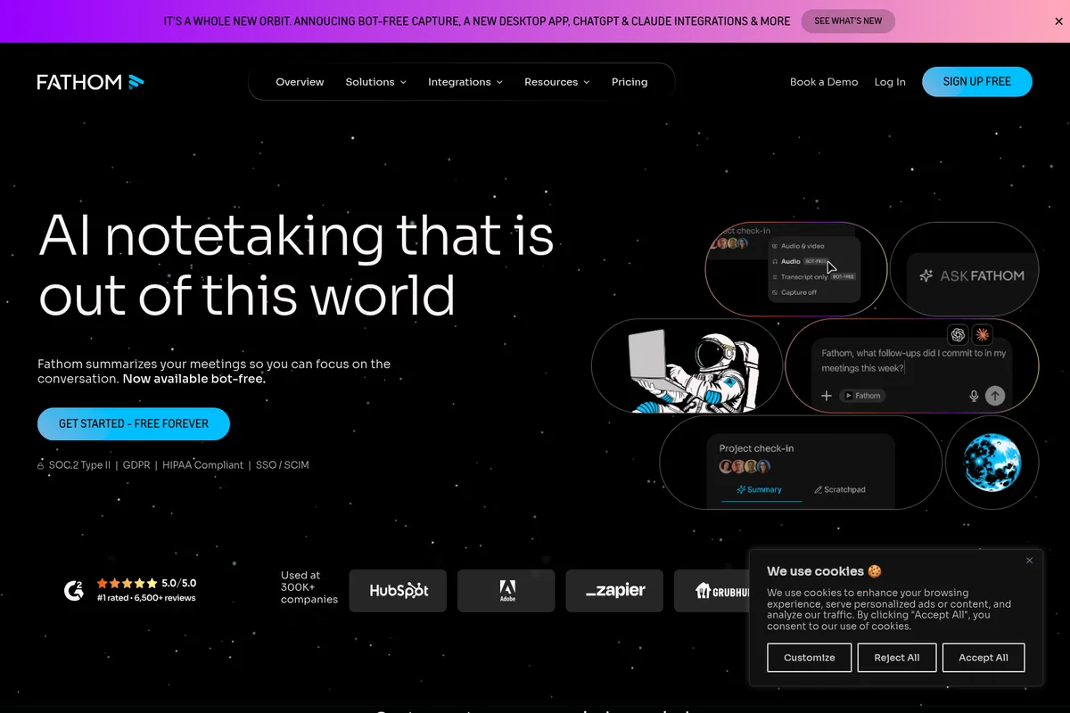Click the microphone icon in the prompt box
Image resolution: width=1070 pixels, height=713 pixels.
974,396
